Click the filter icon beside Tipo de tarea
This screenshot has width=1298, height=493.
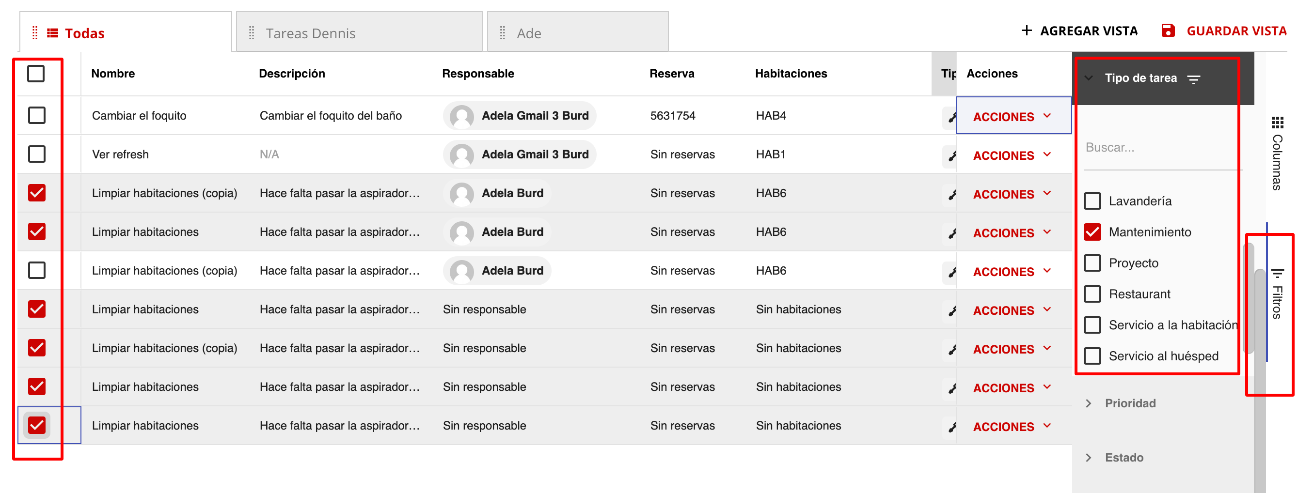[1193, 79]
